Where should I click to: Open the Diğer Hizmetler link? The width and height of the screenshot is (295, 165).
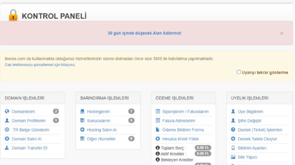point(101,139)
